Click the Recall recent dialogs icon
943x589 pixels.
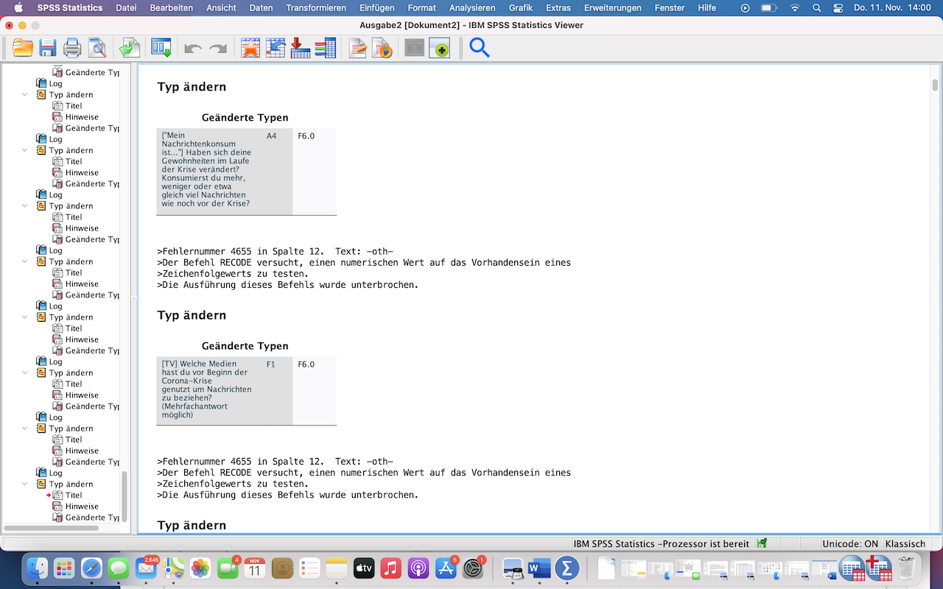click(x=161, y=49)
